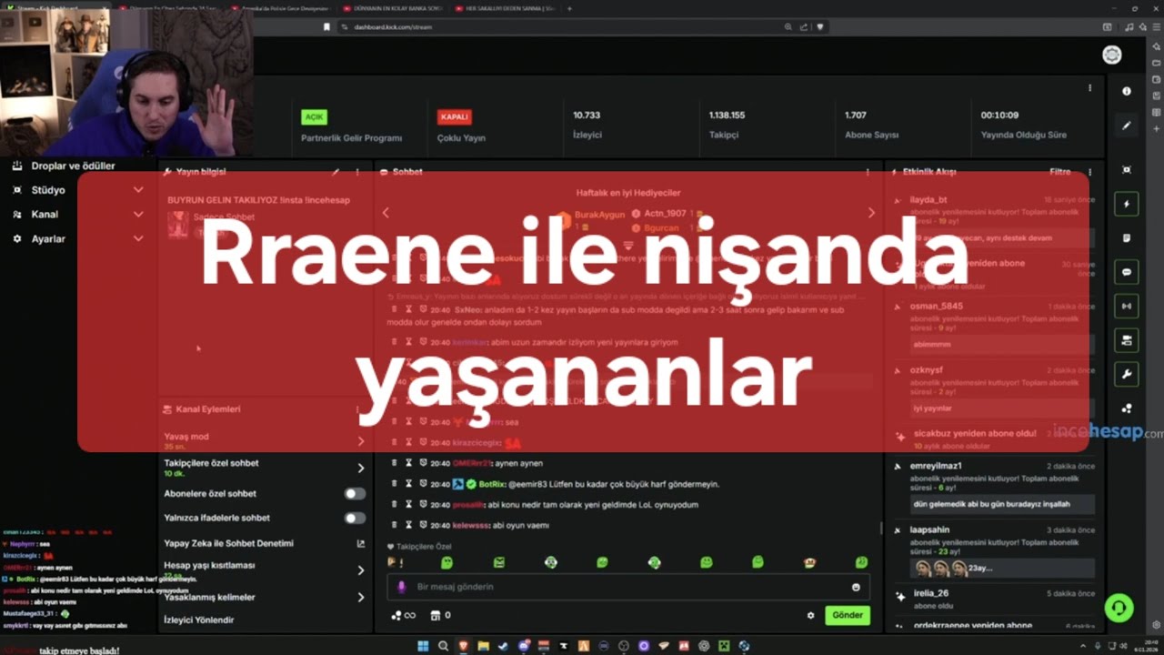This screenshot has width=1164, height=655.
Task: Click the pencil edit icon in right sidebar
Action: pos(1127,126)
